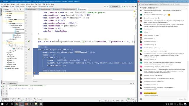This screenshot has height=106, width=189.
Task: Switch to PowerPoint in the taskbar
Action: 26,104
